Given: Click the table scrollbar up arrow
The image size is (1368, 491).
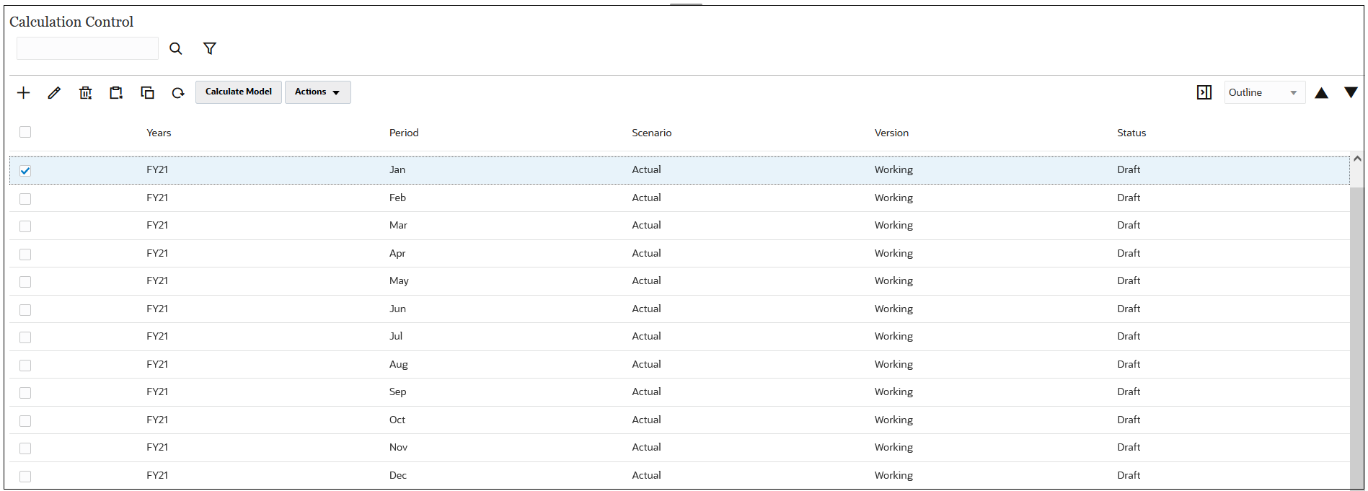Looking at the screenshot, I should (1357, 159).
